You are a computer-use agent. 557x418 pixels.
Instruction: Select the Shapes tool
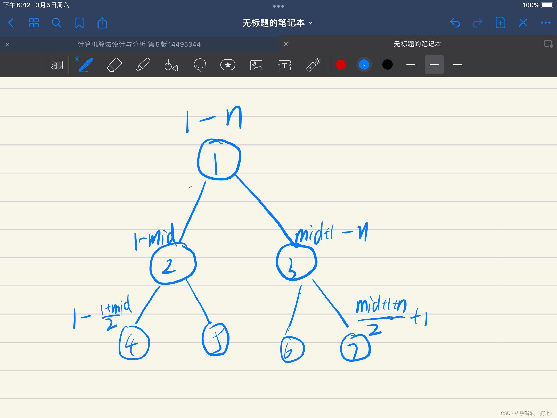point(171,65)
